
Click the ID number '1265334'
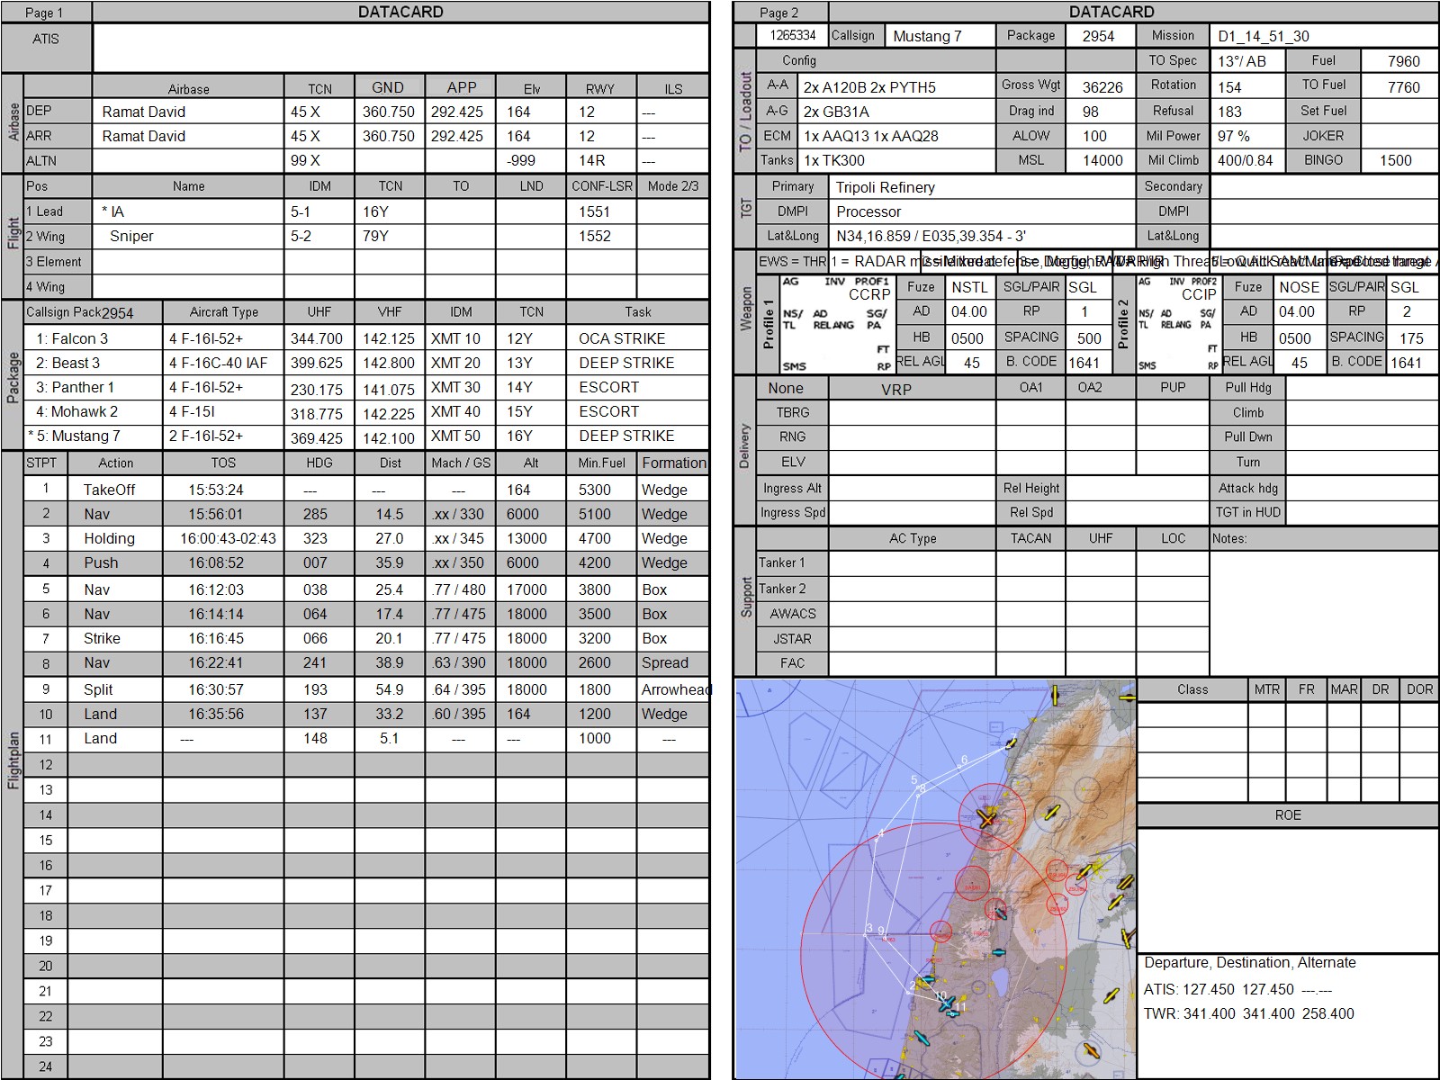pyautogui.click(x=793, y=35)
